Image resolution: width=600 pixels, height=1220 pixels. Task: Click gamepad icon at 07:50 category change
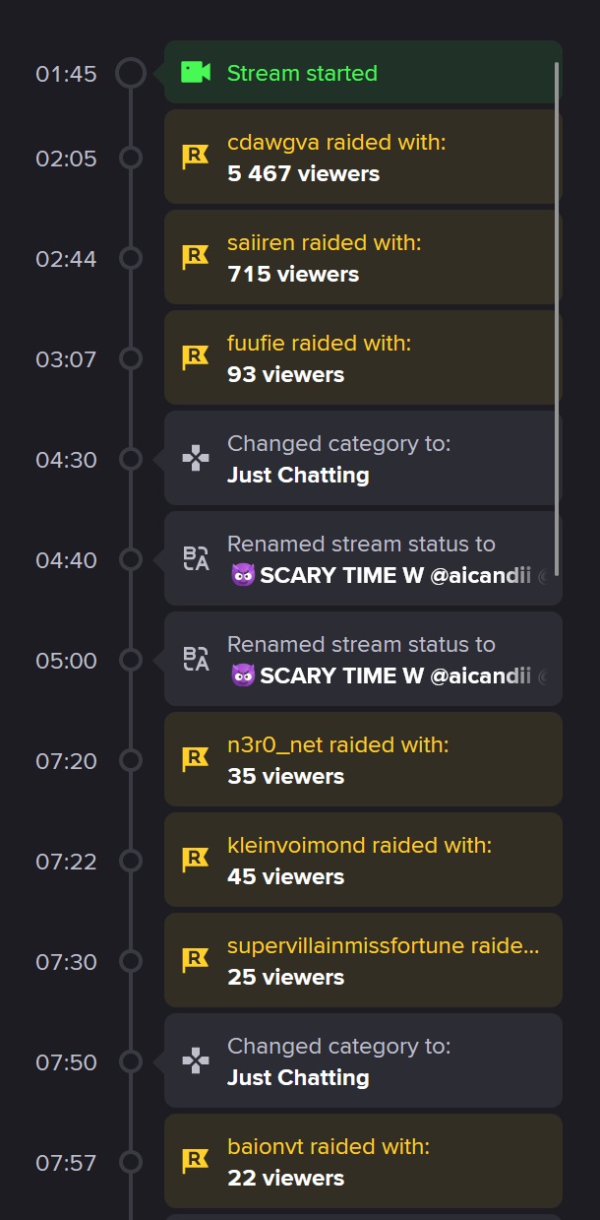tap(196, 1061)
